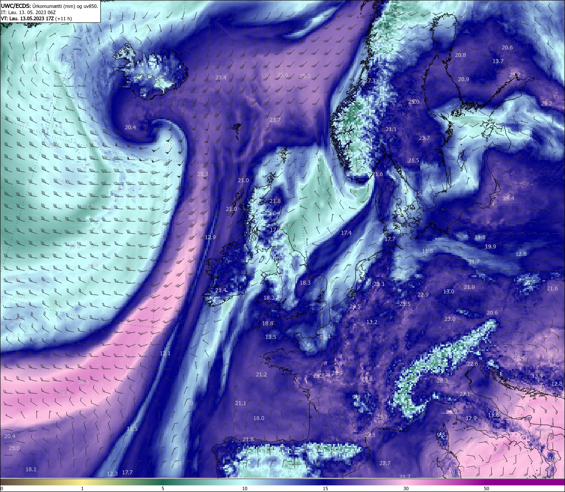Click the 27.5 map value

coord(370,435)
